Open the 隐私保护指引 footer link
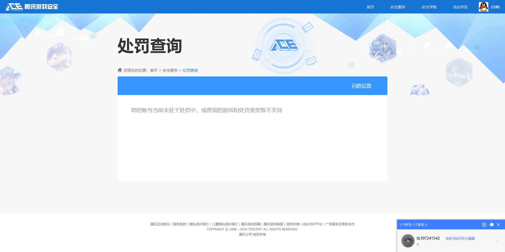Image resolution: width=505 pixels, height=252 pixels. pos(199,224)
